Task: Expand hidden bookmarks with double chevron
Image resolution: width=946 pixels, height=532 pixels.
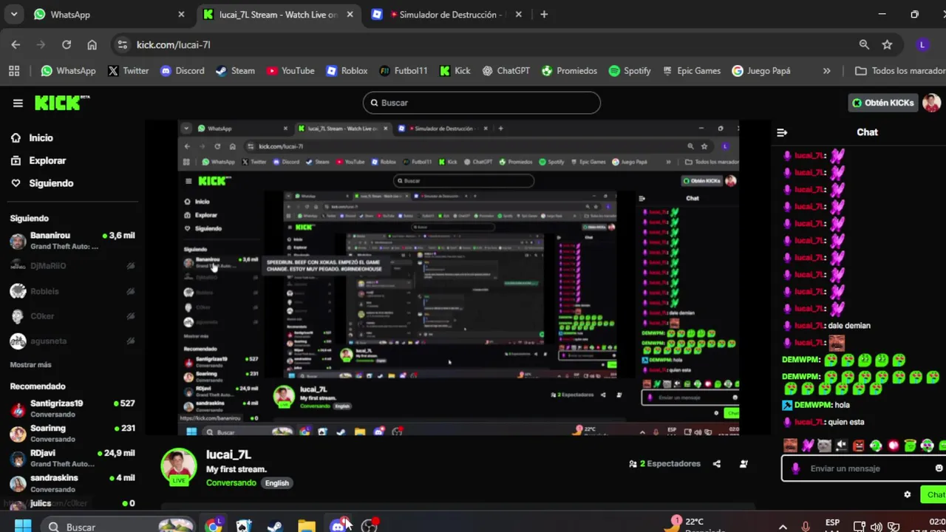Action: [x=826, y=71]
